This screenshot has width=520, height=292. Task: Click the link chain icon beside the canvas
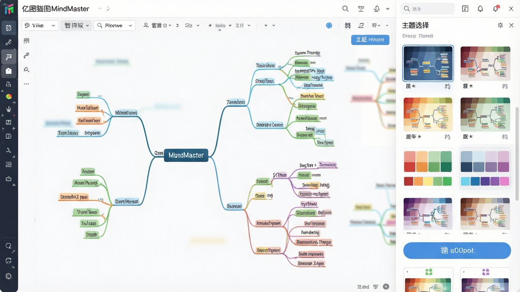(26, 55)
